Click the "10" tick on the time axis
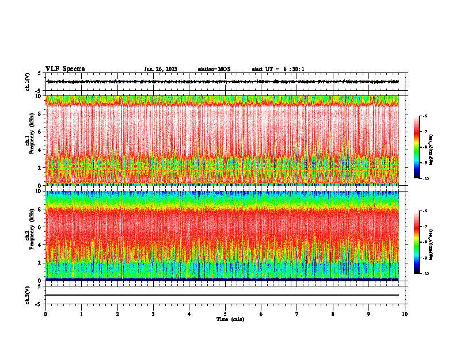This screenshot has height=352, width=456. [405, 314]
